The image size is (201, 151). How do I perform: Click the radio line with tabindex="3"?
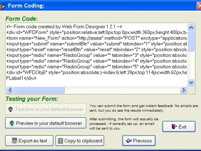pos(96,55)
